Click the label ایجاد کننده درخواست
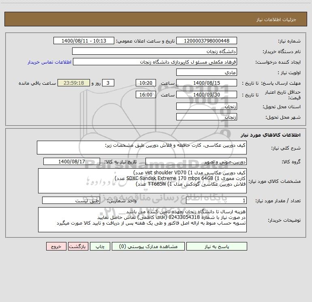 pos(278,62)
